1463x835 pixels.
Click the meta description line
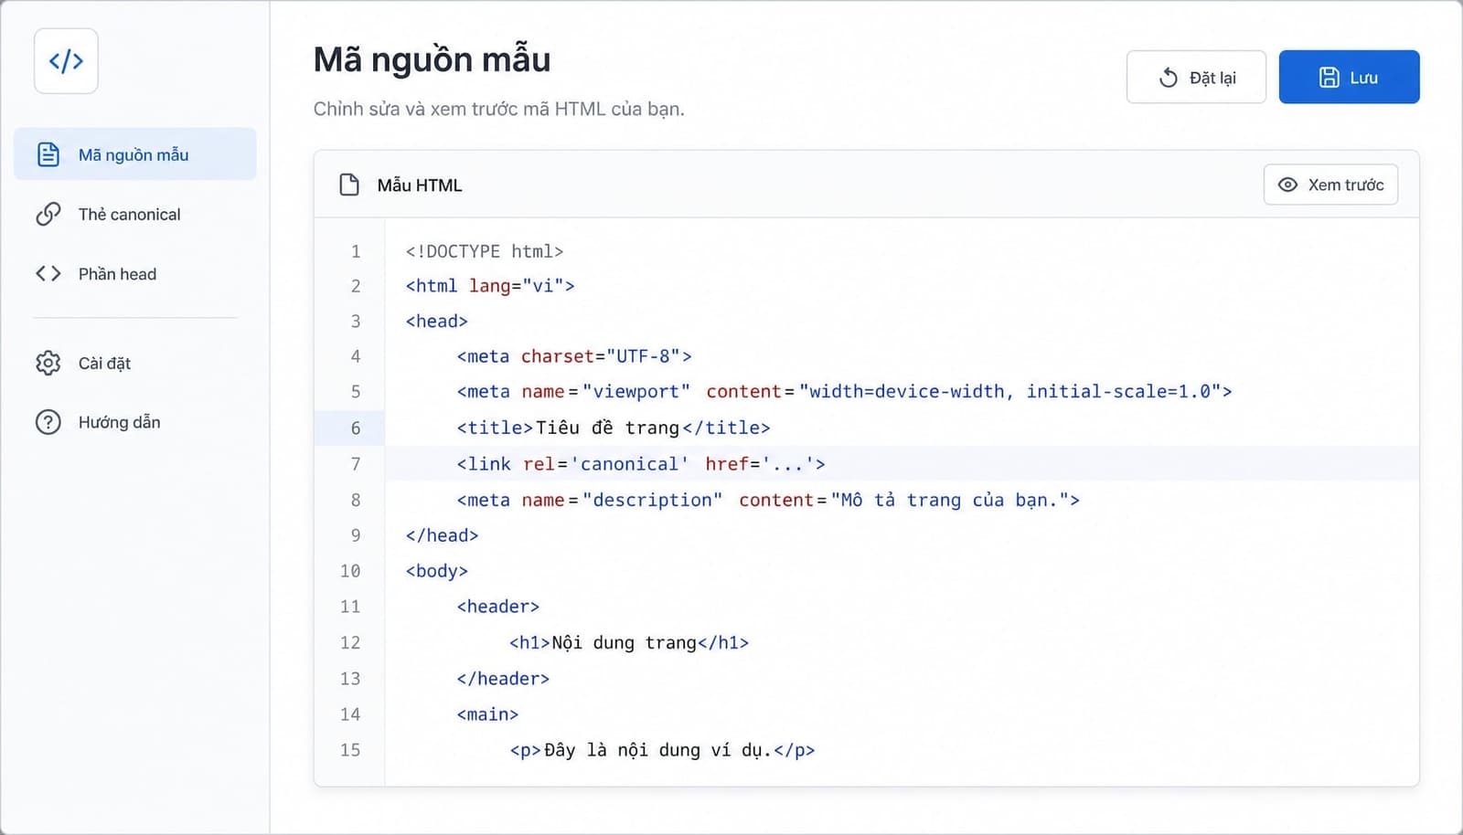pyautogui.click(x=768, y=500)
